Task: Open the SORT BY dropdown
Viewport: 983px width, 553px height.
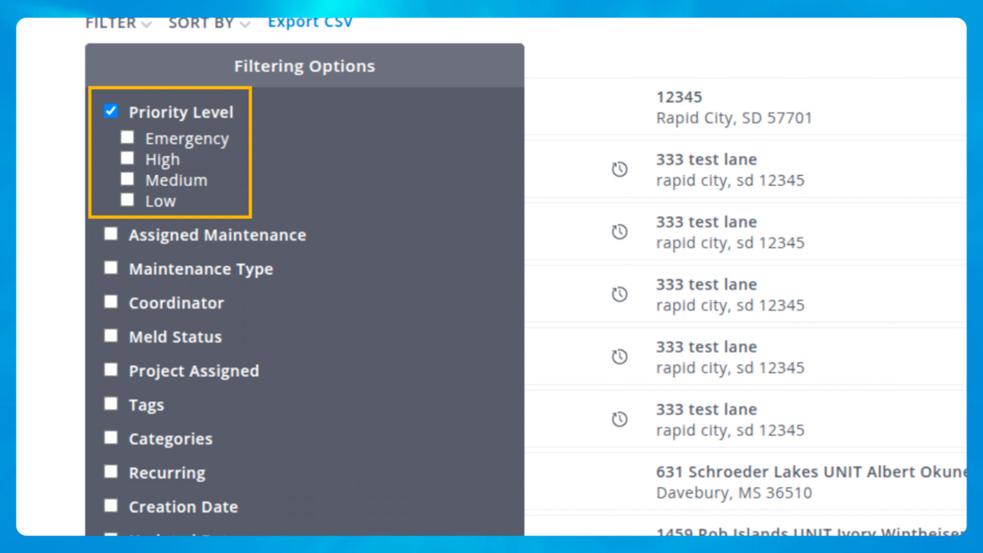Action: point(209,23)
